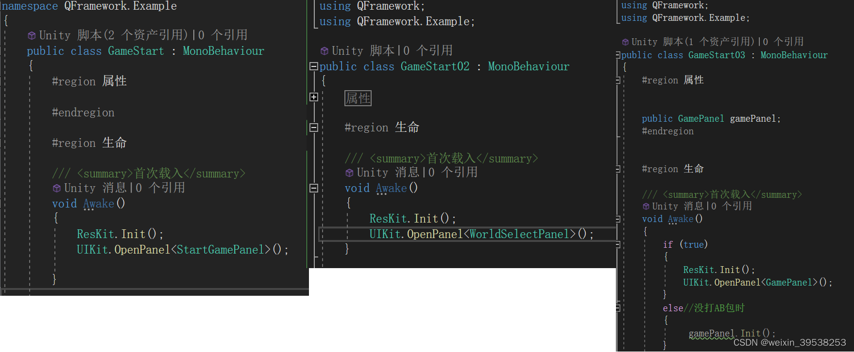Click the GameStart02 class name

(435, 66)
